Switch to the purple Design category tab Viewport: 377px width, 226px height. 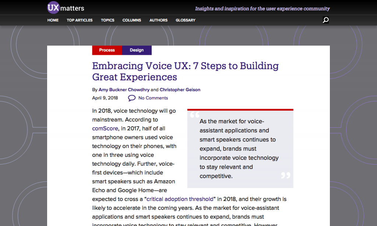pyautogui.click(x=137, y=50)
